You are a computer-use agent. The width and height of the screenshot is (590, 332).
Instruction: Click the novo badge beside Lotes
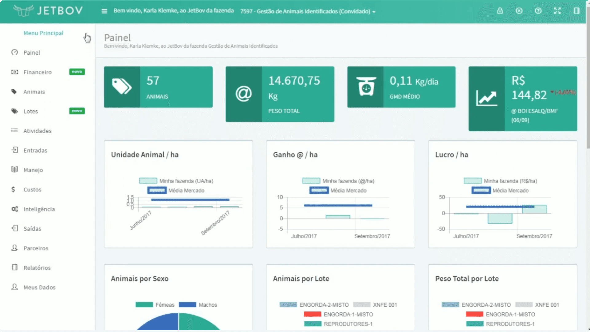77,111
